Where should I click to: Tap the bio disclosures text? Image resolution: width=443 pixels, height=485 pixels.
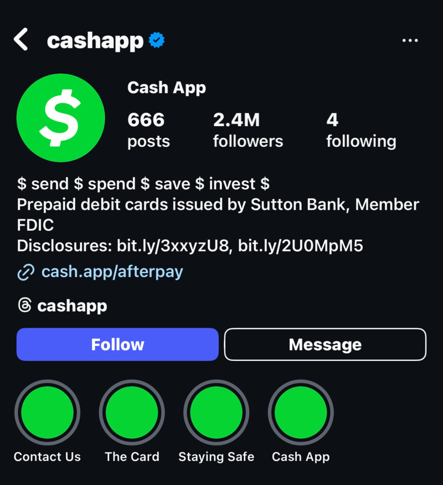click(x=190, y=246)
